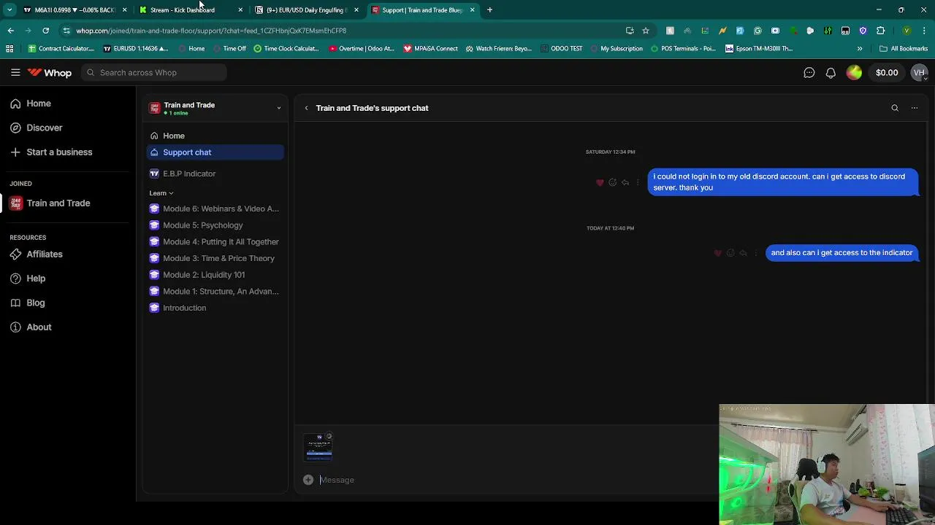Open the messages chat bubble icon
The width and height of the screenshot is (935, 525).
click(x=809, y=72)
